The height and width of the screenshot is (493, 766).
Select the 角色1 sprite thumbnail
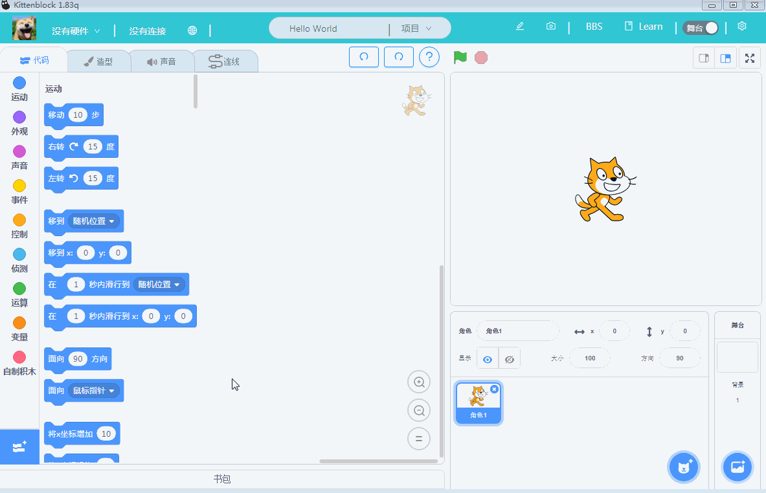pyautogui.click(x=479, y=403)
